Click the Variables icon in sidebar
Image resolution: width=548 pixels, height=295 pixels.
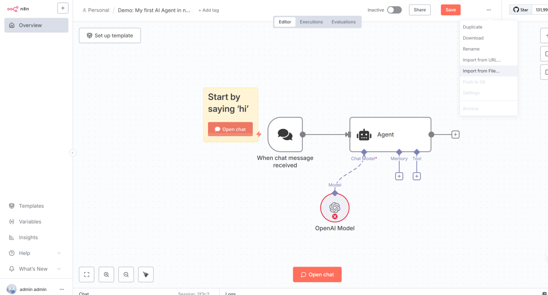tap(12, 221)
